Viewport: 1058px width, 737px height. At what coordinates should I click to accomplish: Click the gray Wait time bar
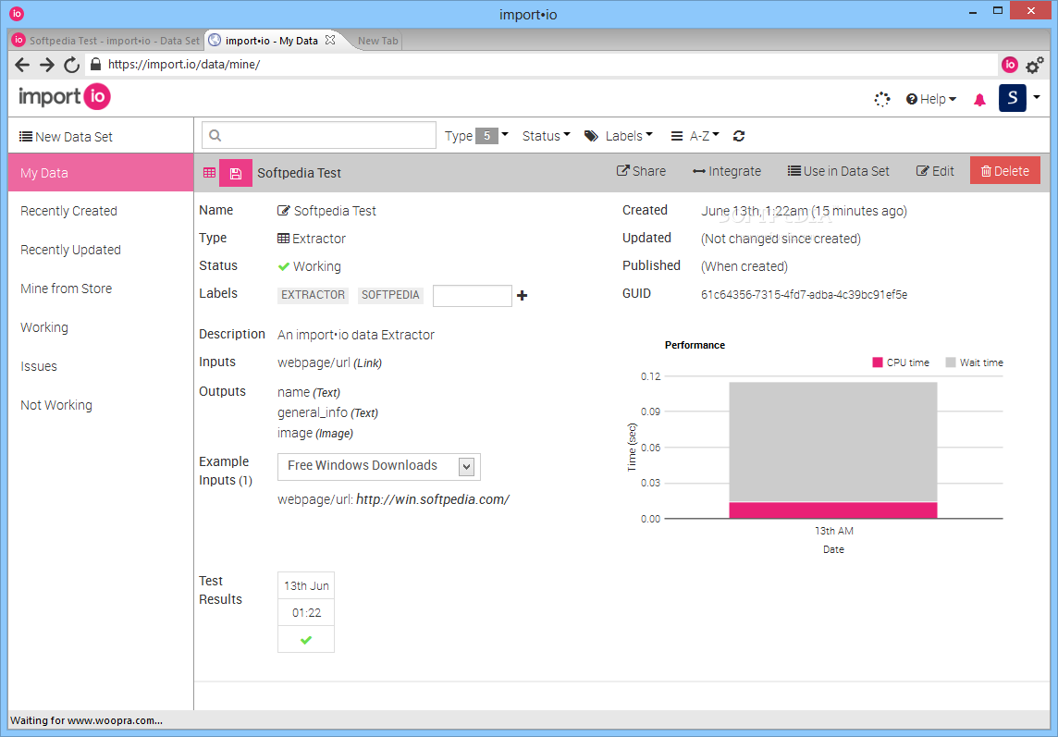(x=832, y=442)
